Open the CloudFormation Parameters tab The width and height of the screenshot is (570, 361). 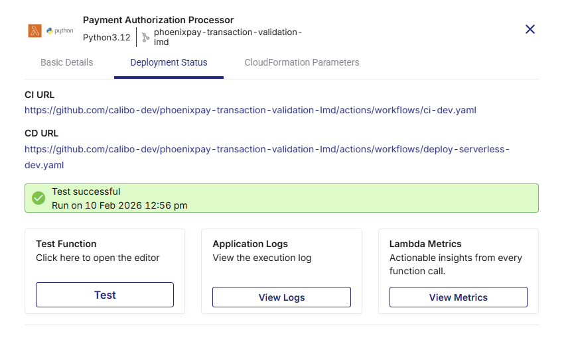[301, 62]
